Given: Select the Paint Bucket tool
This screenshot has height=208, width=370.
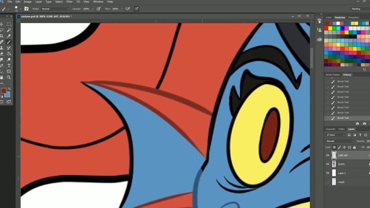Looking at the screenshot, I should coord(9,54).
